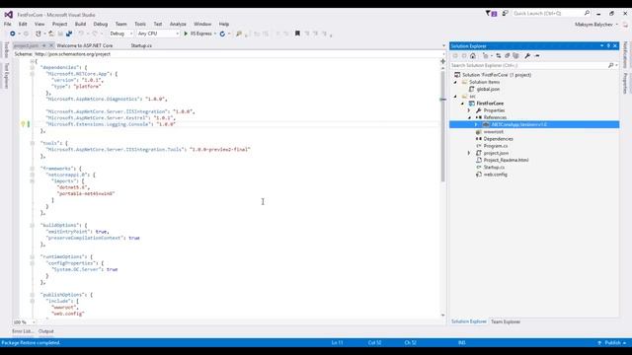Open the Properties wrench icon in Solution Explorer
This screenshot has height=355, width=632.
527,55
